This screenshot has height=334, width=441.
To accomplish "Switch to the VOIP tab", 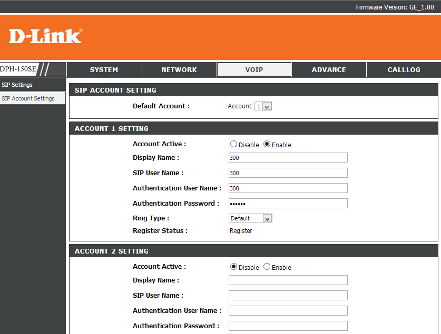I will (254, 69).
